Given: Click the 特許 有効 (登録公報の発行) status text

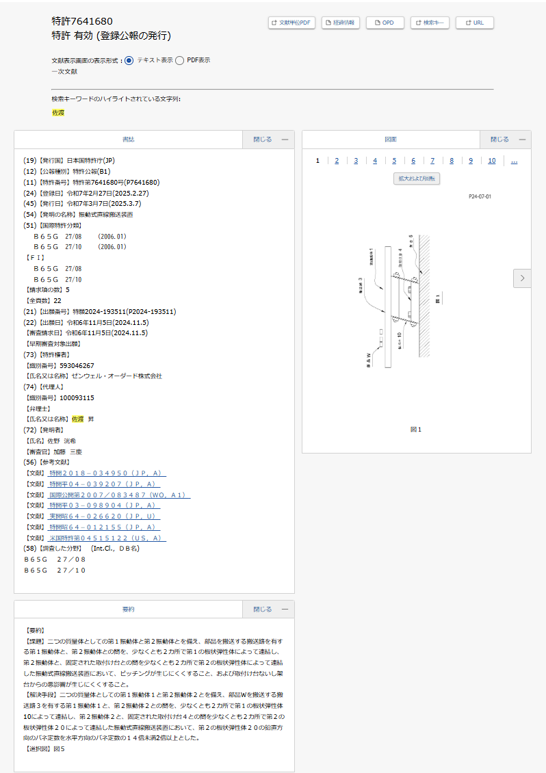Looking at the screenshot, I should 112,36.
